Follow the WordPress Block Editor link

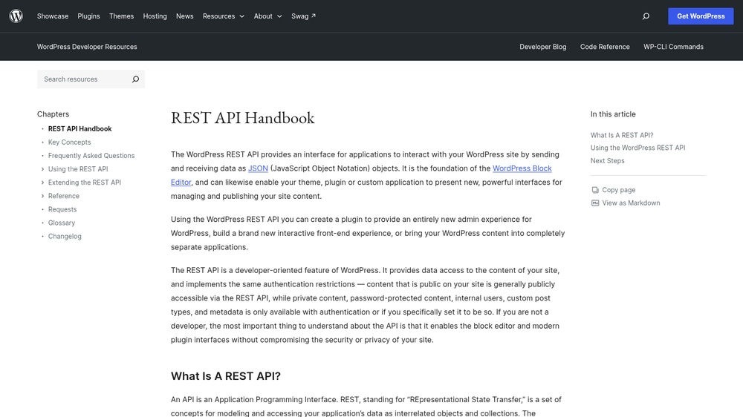522,168
